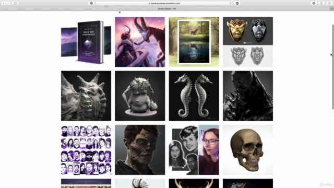This screenshot has height=188, width=334.
Task: Click the round extension icon left of address bar
Action: (91, 4)
